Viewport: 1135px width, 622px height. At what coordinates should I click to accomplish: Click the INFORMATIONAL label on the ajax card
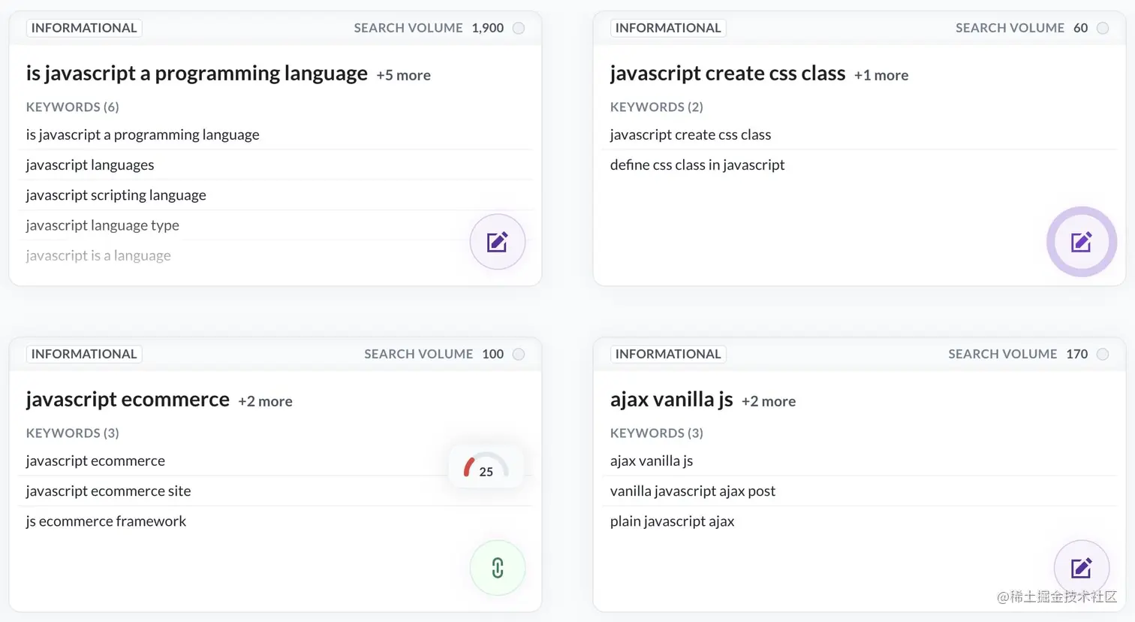click(x=668, y=354)
